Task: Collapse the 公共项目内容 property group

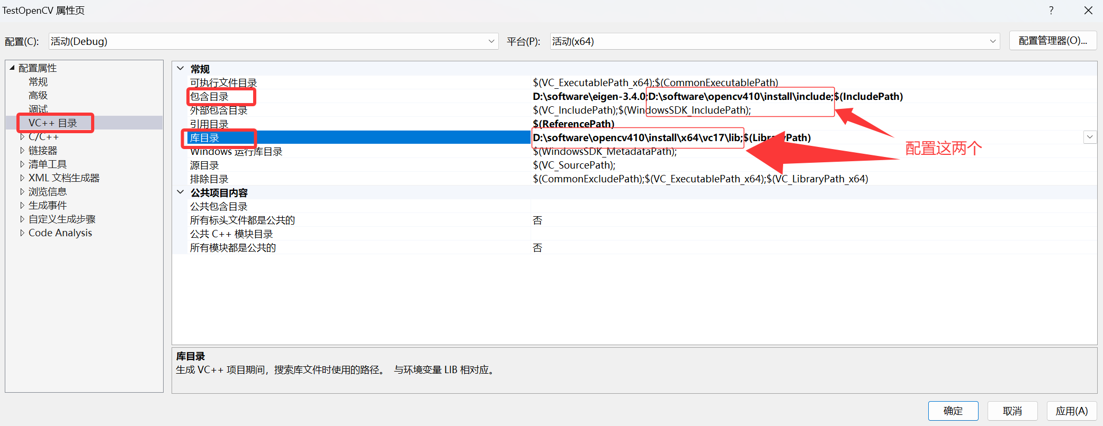Action: [x=181, y=192]
